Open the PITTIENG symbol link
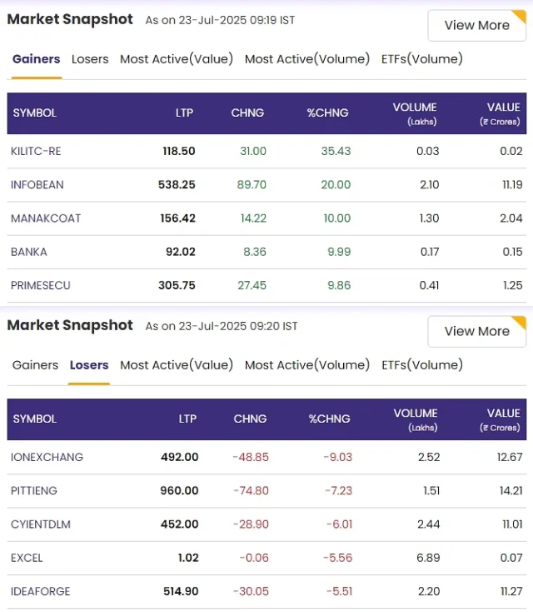 (34, 490)
